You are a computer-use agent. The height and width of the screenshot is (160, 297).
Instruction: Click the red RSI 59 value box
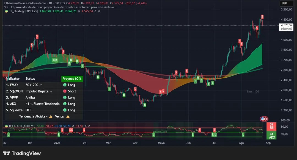coord(271,126)
